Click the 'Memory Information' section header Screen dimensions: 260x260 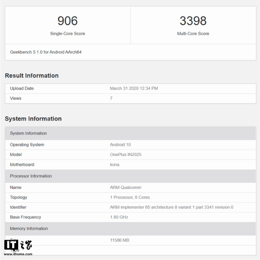pyautogui.click(x=130, y=229)
